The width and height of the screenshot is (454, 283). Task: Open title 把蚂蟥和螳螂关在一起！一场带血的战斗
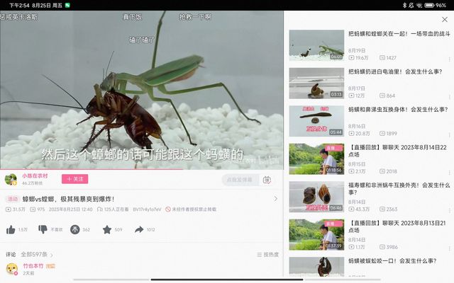tap(399, 34)
